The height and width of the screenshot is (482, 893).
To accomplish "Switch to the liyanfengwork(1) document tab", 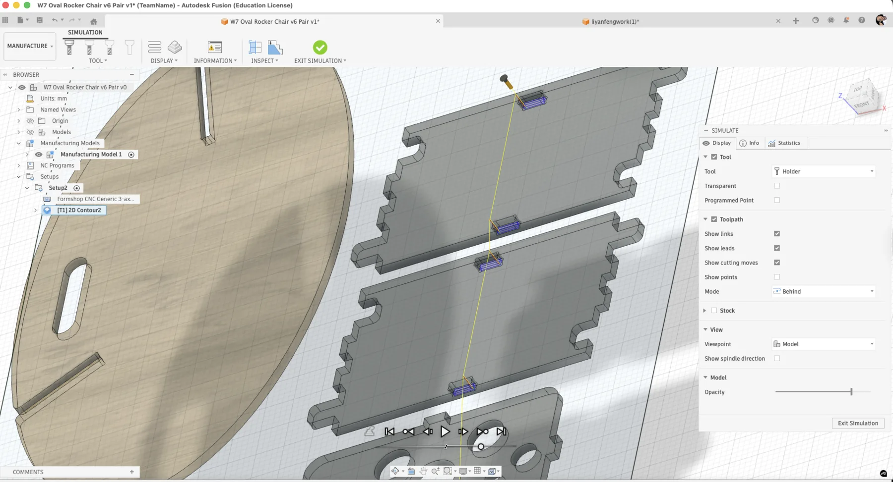I will [x=611, y=21].
